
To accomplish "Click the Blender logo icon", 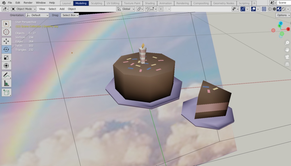I will 4,3.
